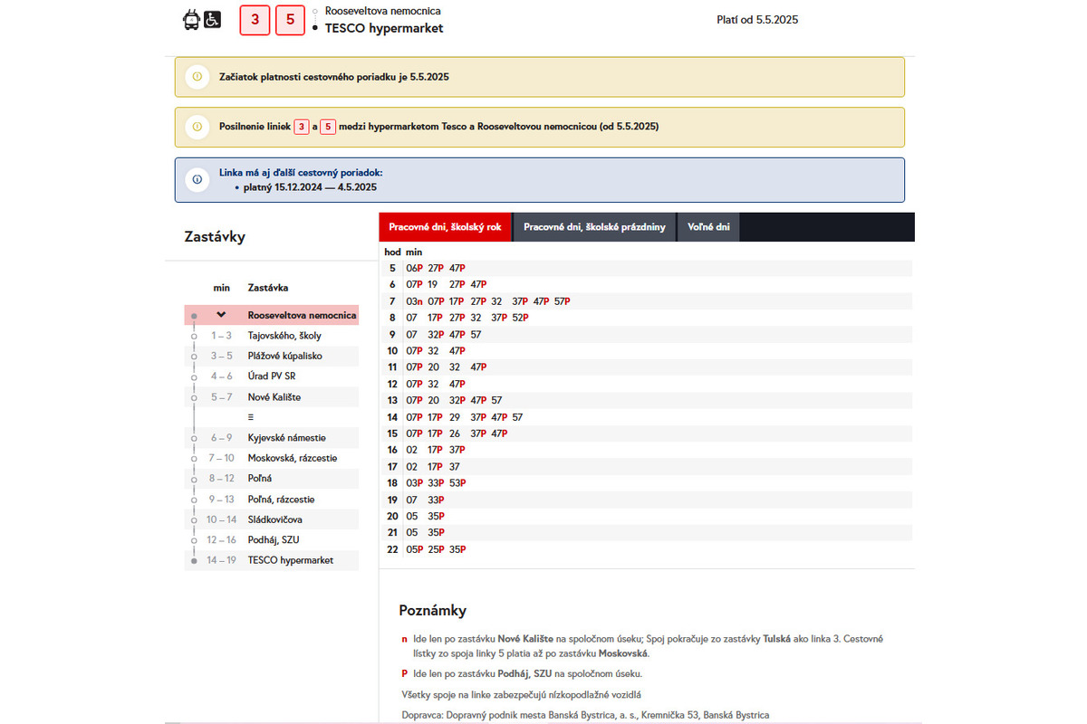This screenshot has height=724, width=1087.
Task: Open timetable valid 15.12.2024 — 4.5.2025
Action: (x=310, y=187)
